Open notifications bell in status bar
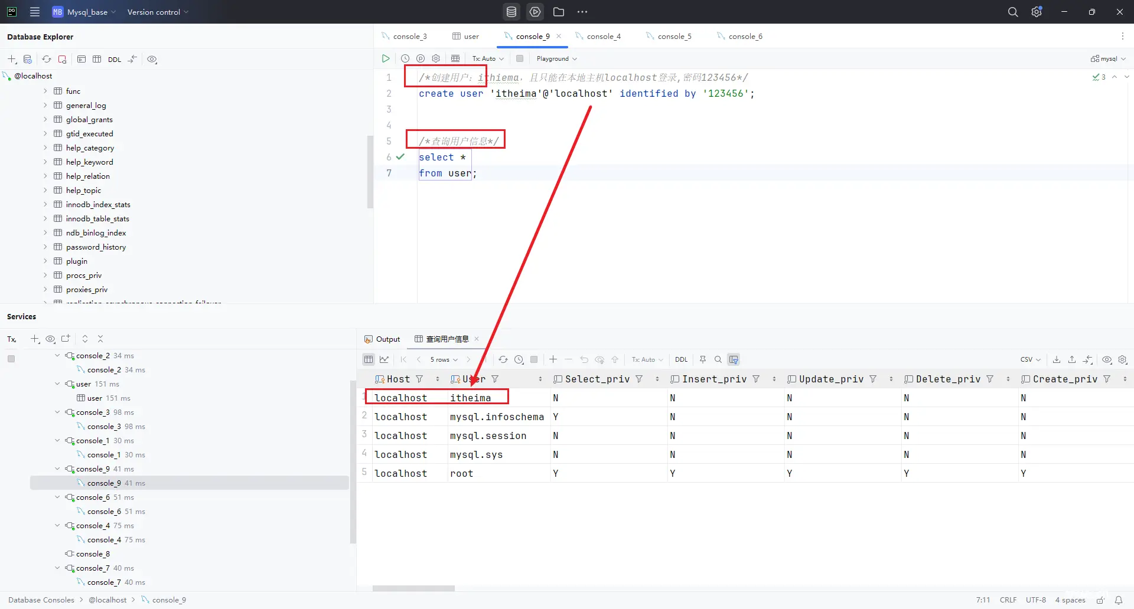Image resolution: width=1134 pixels, height=609 pixels. tap(1119, 600)
